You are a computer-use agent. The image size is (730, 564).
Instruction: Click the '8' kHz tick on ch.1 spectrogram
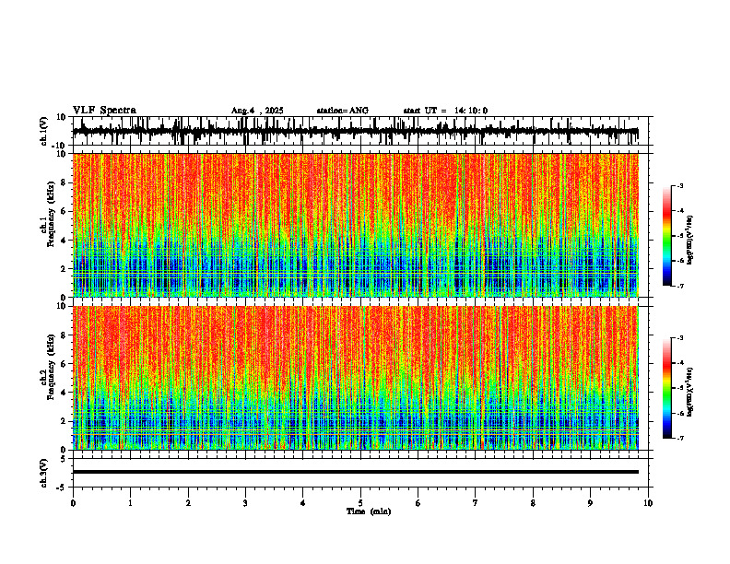(x=65, y=182)
